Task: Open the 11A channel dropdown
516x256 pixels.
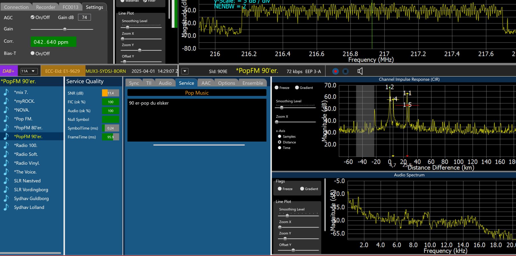Action: (x=29, y=71)
